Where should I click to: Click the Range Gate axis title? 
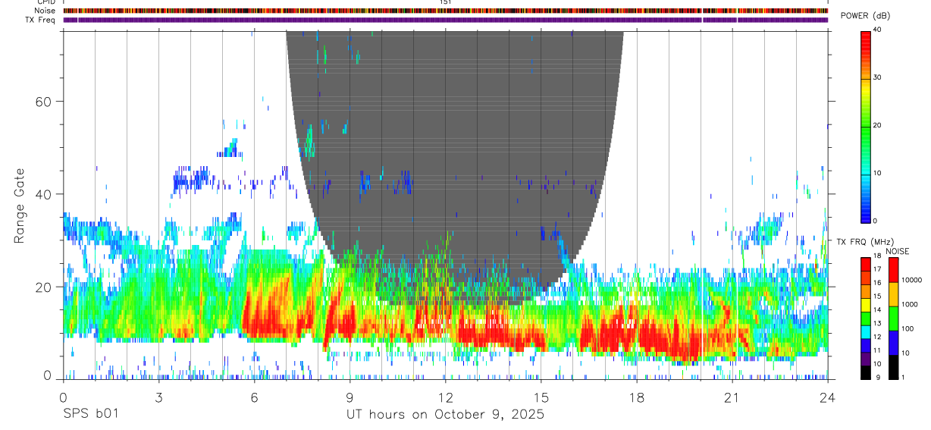(20, 206)
